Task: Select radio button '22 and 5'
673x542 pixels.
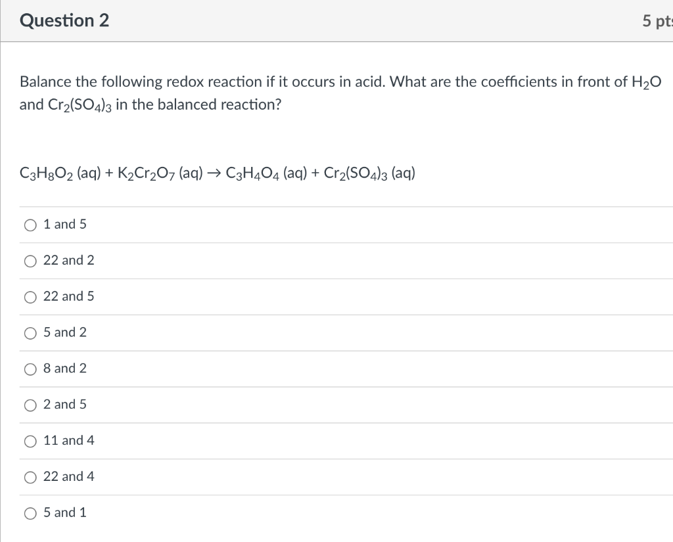Action: point(30,298)
